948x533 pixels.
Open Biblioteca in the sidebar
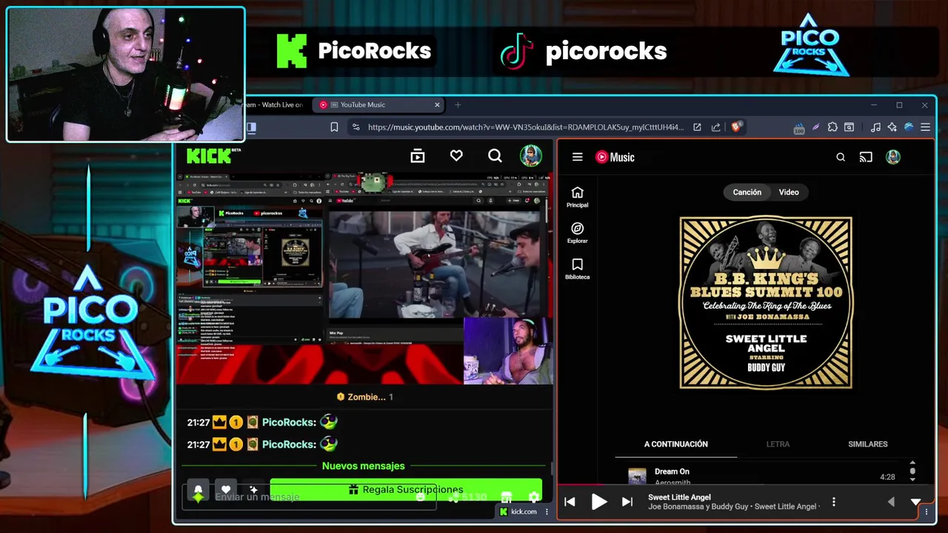pos(578,269)
